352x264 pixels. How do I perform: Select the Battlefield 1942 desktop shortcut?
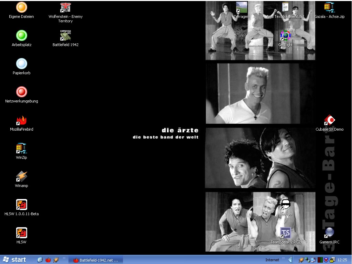point(66,38)
